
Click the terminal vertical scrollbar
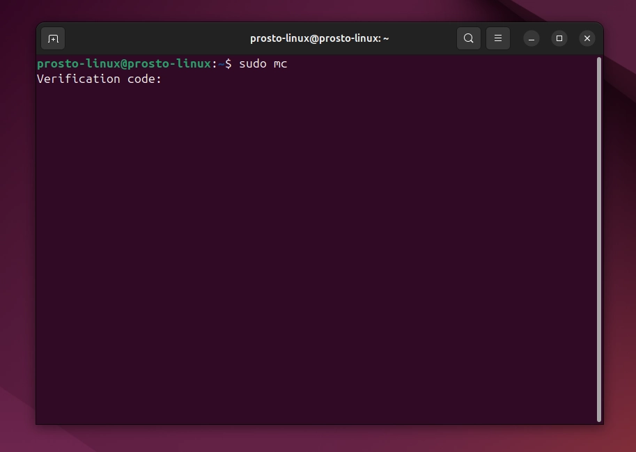[x=599, y=240]
